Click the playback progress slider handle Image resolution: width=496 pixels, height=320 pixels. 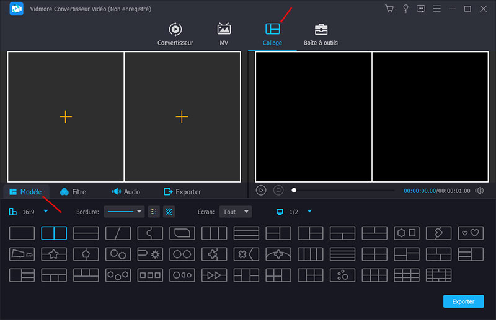[x=294, y=191]
